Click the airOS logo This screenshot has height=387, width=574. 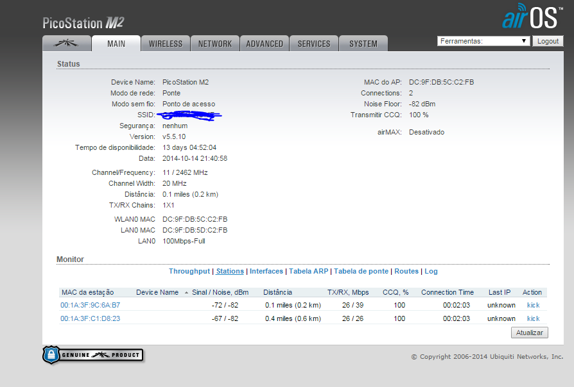pos(532,16)
